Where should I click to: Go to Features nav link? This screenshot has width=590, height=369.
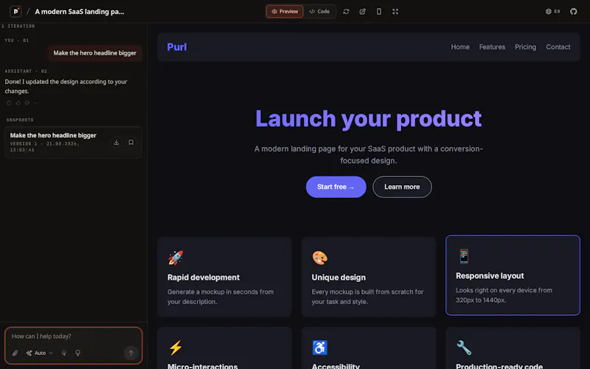click(492, 47)
